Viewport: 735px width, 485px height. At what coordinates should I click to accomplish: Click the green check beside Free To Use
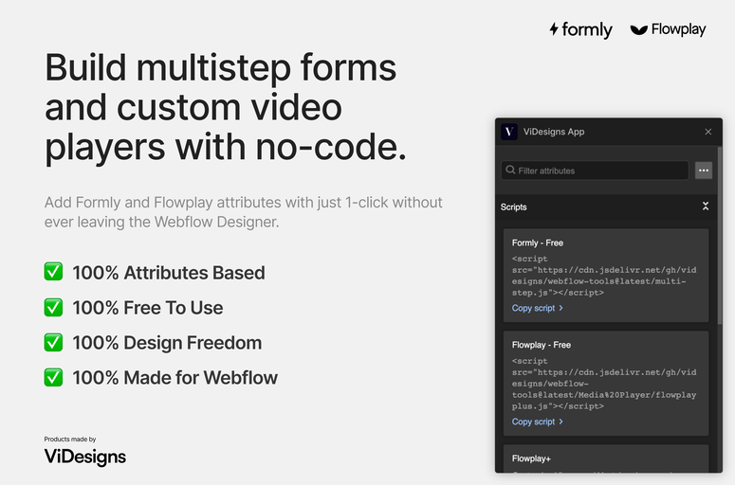(x=53, y=307)
